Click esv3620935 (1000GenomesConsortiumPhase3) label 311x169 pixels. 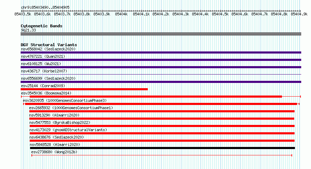coord(65,100)
